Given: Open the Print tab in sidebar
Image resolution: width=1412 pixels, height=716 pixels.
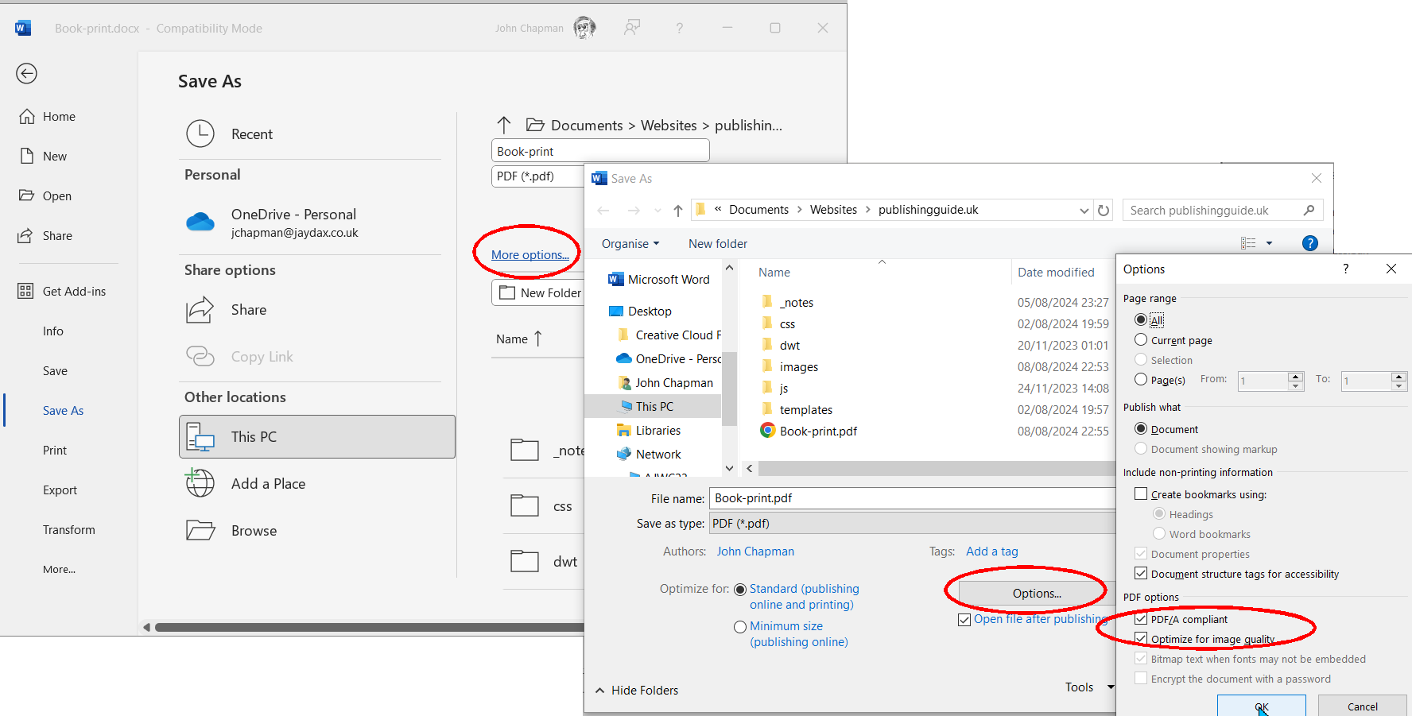Looking at the screenshot, I should point(55,451).
